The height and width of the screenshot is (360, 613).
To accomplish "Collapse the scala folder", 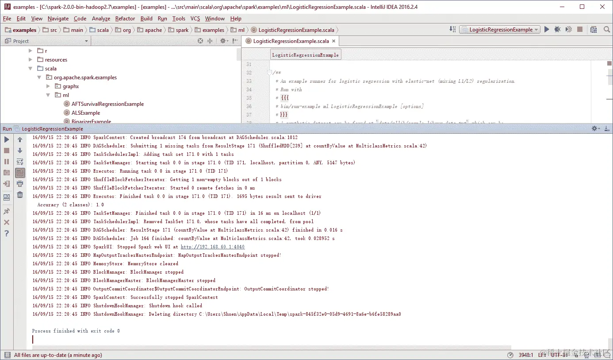I will pyautogui.click(x=30, y=69).
